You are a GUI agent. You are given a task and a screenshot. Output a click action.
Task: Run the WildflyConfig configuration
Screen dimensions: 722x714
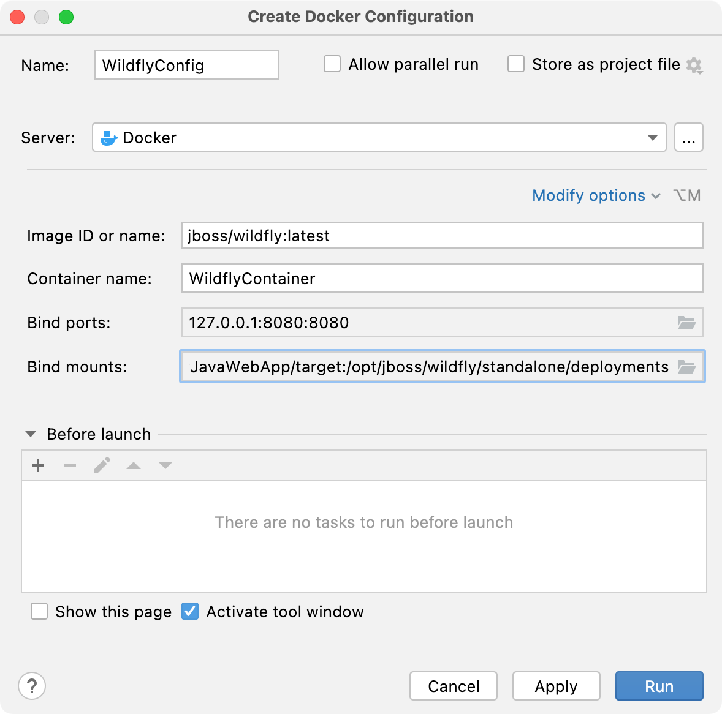[659, 686]
